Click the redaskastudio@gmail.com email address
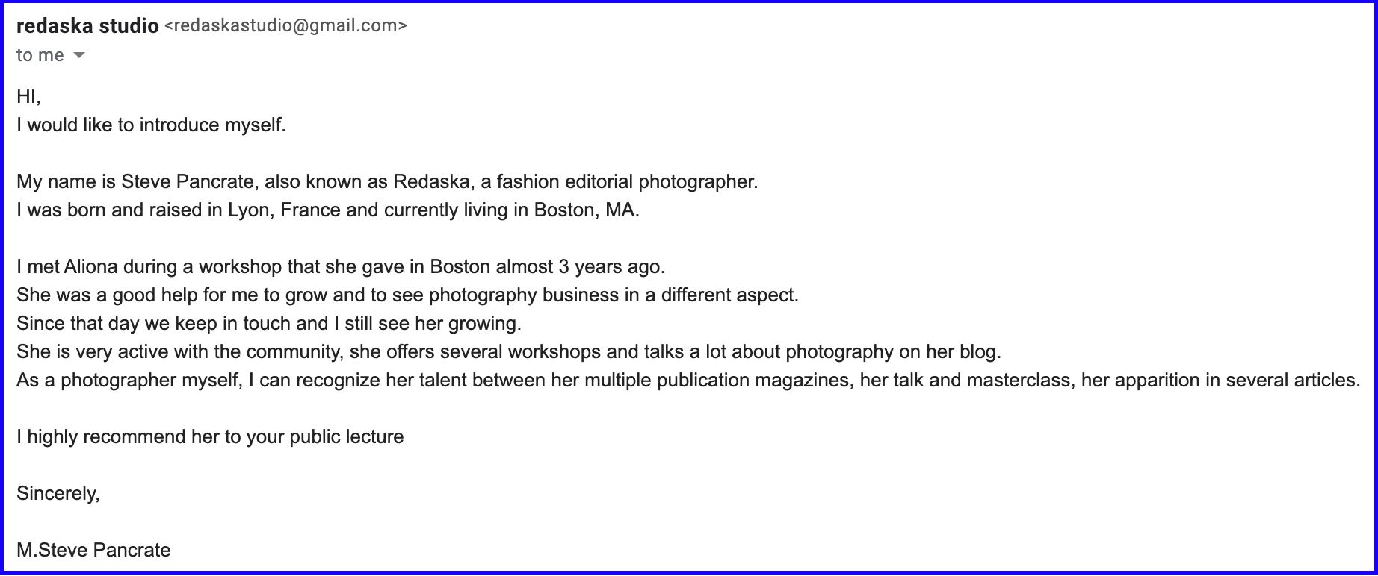The image size is (1378, 576). (x=285, y=26)
